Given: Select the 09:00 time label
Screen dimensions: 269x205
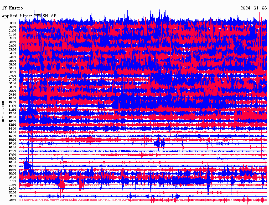Looking at the screenshot, I should click(x=12, y=91).
